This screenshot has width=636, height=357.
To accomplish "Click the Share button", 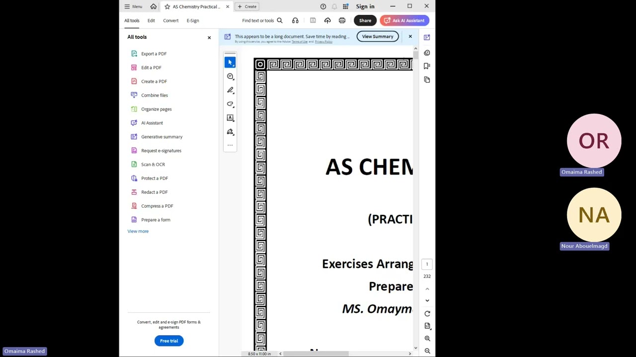I will coord(365,20).
